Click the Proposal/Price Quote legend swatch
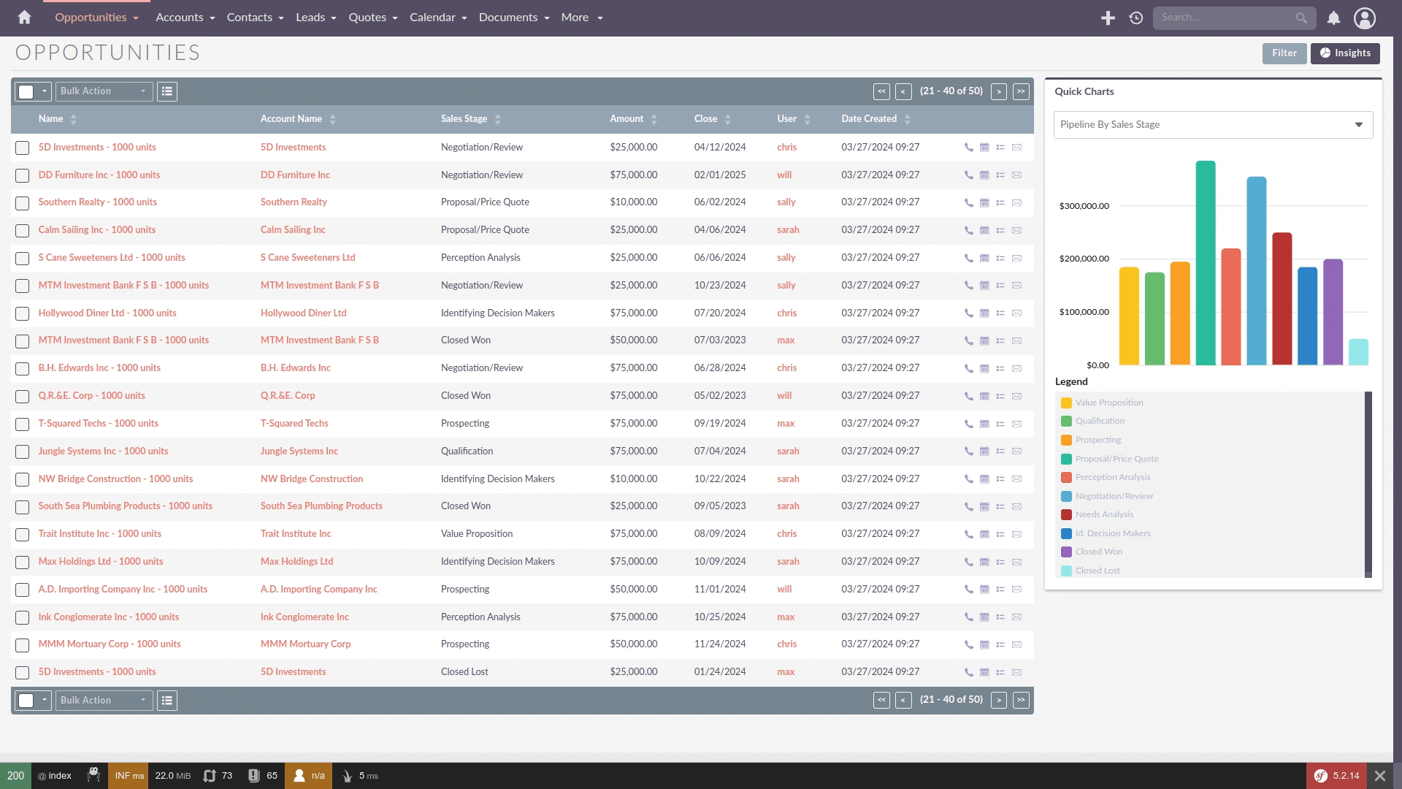The image size is (1402, 789). (1066, 459)
